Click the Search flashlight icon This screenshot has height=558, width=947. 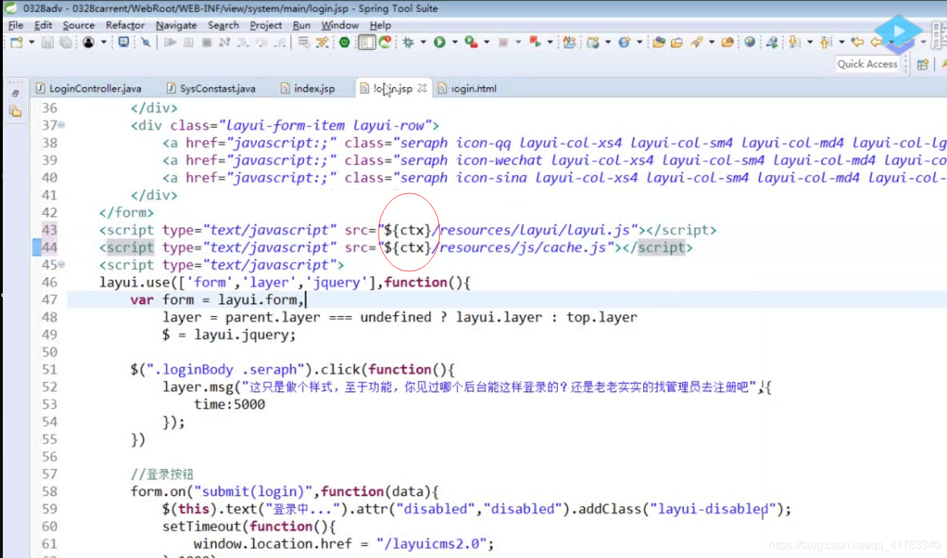pyautogui.click(x=696, y=42)
